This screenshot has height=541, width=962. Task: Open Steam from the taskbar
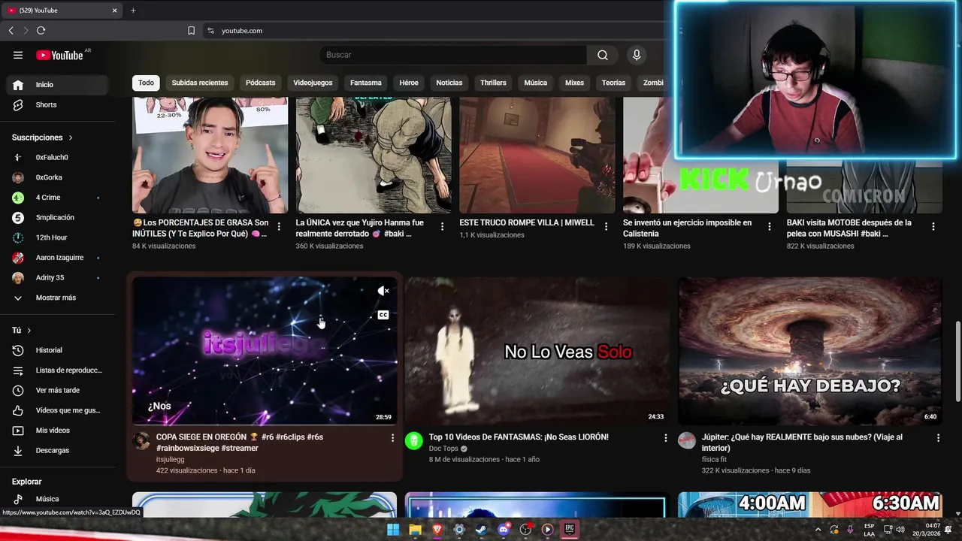click(481, 530)
